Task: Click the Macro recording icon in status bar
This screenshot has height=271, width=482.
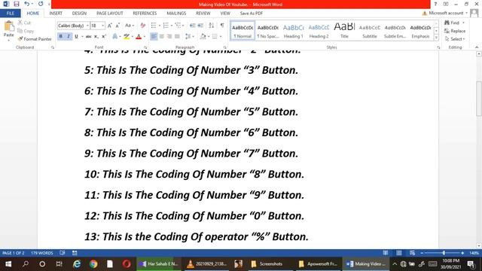Action: coord(75,253)
